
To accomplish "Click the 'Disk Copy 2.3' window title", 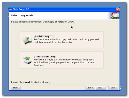I will click(x=21, y=9).
